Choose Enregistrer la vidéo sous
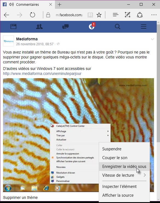160x203 pixels. [x=124, y=167]
